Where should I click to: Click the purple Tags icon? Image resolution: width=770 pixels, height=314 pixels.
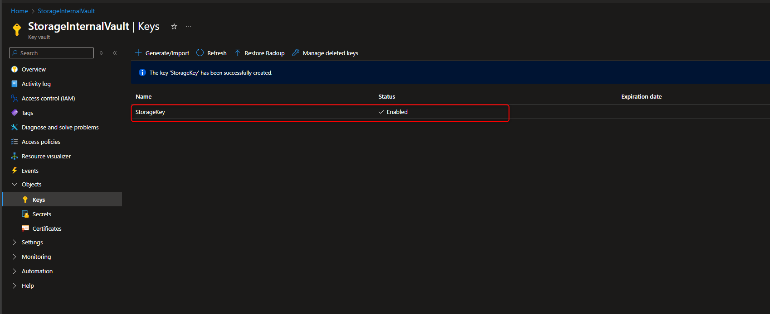[15, 113]
